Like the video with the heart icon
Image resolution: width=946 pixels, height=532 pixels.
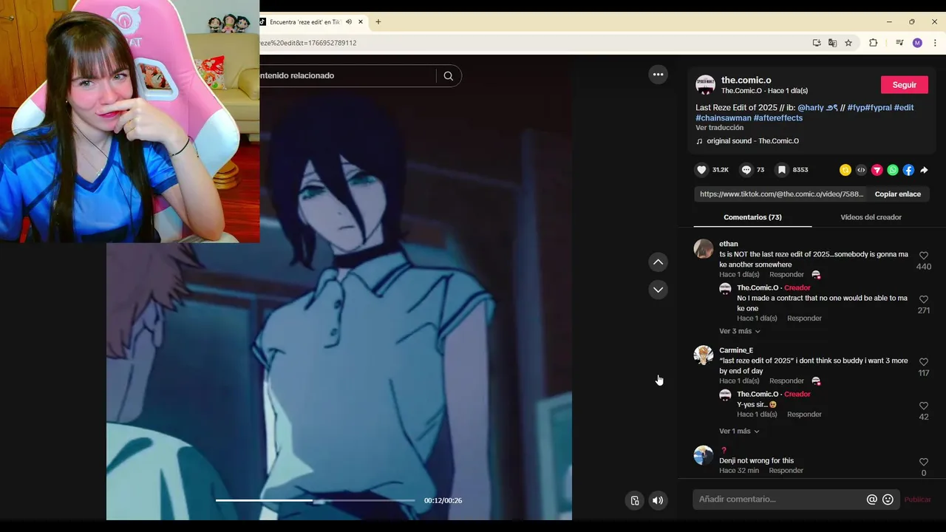pos(701,170)
